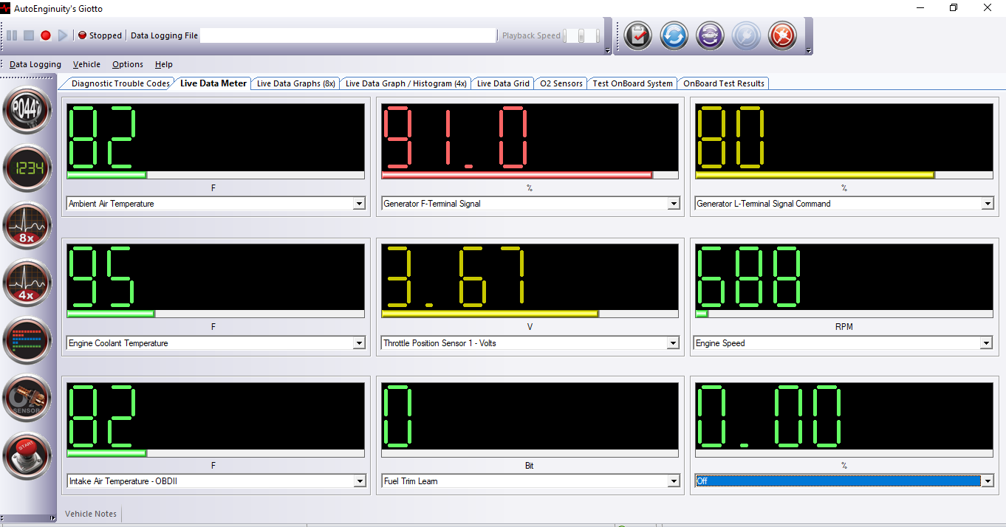The width and height of the screenshot is (1006, 527).
Task: Click the purple vehicle selection toolbar icon
Action: point(710,35)
